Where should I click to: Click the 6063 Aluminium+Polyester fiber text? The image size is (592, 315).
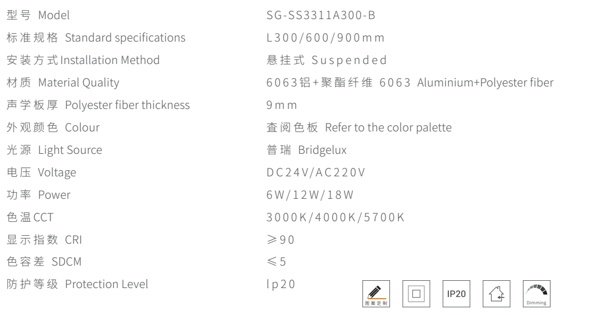tap(485, 83)
